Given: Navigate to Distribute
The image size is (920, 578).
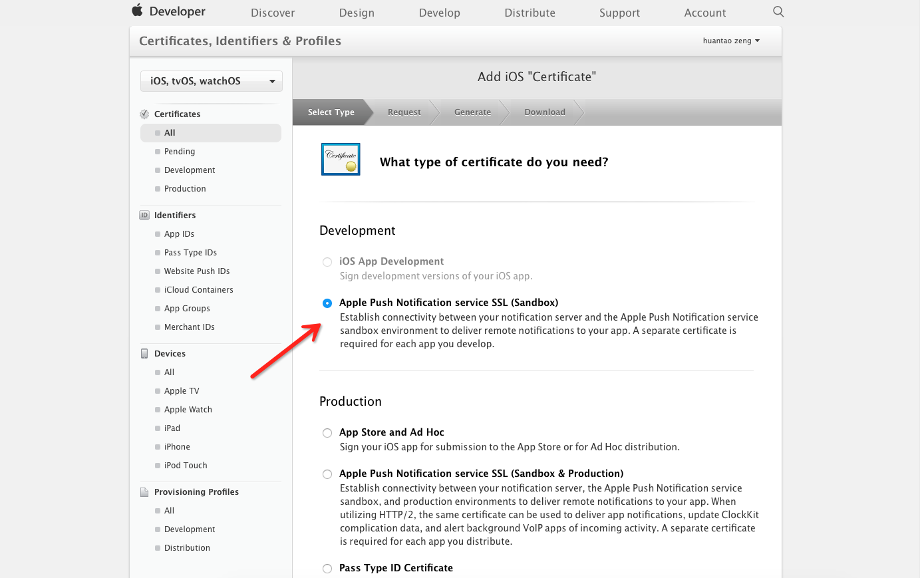Looking at the screenshot, I should (530, 13).
